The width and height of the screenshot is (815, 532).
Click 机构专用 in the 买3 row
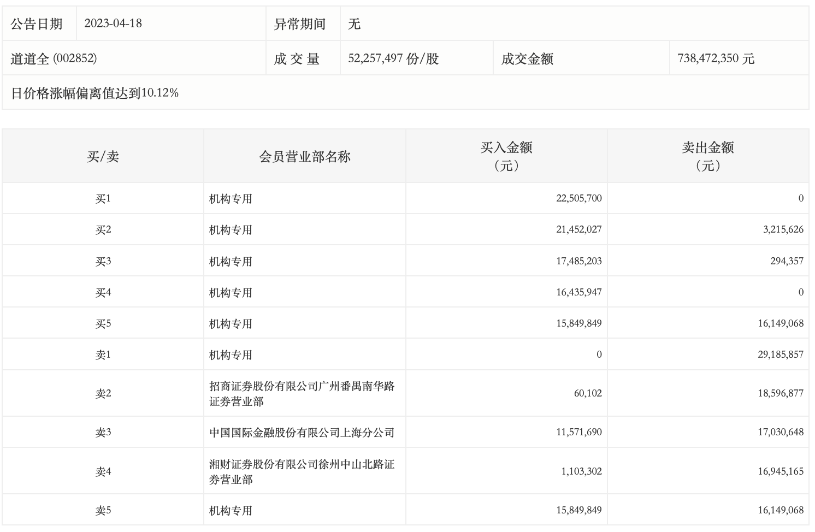231,262
